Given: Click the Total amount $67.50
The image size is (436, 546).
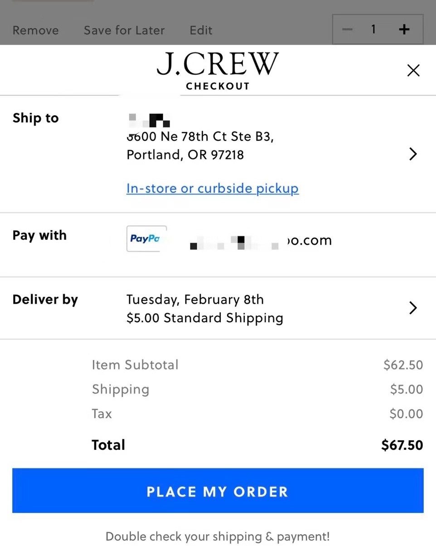Looking at the screenshot, I should pos(402,445).
